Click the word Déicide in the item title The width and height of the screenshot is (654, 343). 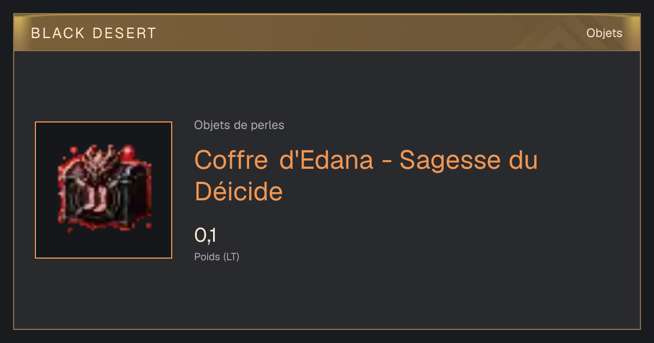pyautogui.click(x=239, y=191)
